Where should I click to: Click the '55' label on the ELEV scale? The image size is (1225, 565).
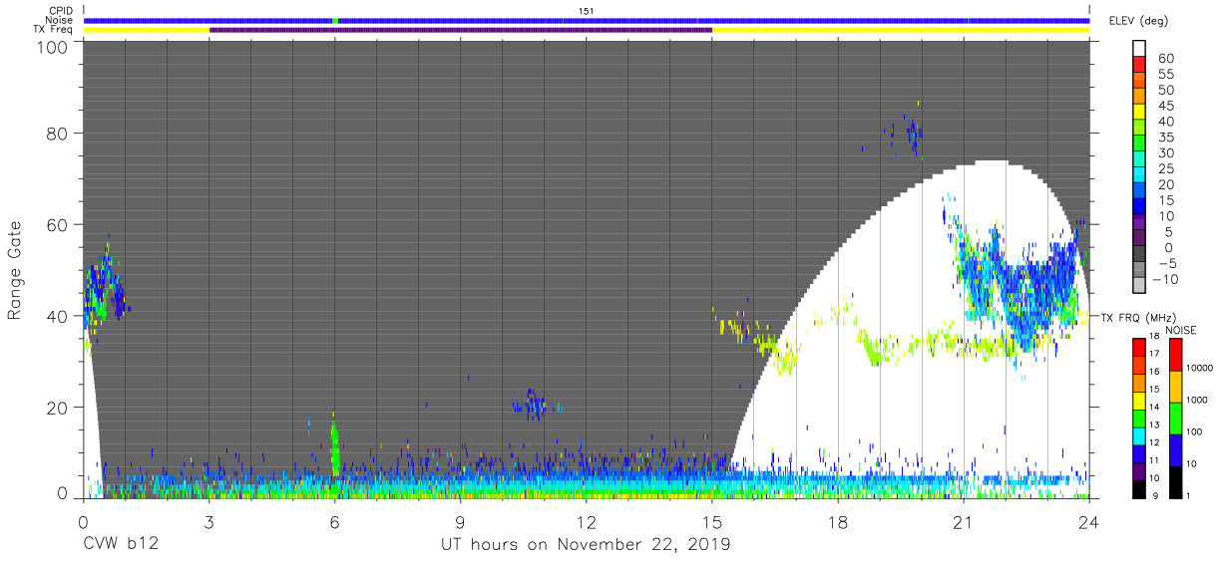coord(1164,75)
